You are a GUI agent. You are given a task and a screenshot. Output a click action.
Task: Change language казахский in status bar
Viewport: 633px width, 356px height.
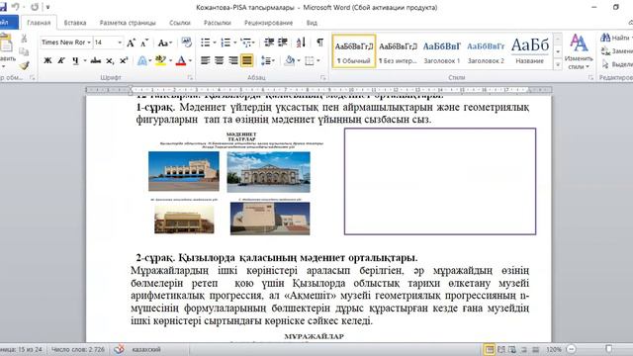[x=146, y=349]
